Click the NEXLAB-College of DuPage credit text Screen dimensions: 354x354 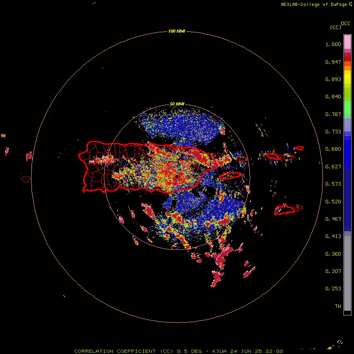tap(316, 4)
